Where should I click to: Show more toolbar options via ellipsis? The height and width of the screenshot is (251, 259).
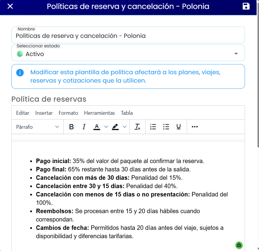(195, 127)
